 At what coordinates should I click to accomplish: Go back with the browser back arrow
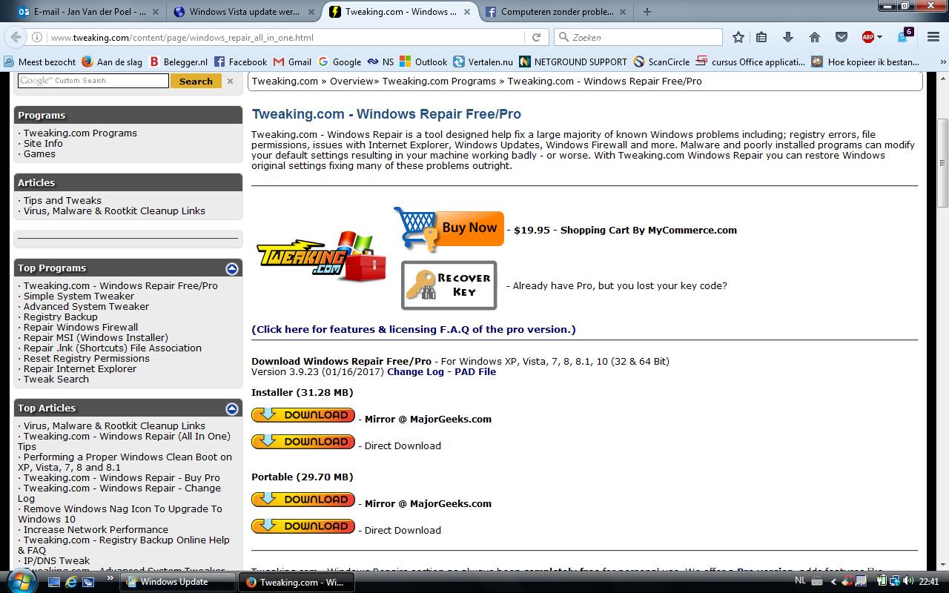15,37
